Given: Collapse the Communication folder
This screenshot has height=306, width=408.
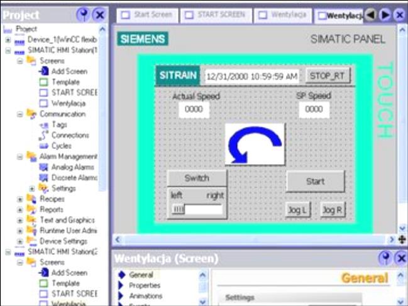Looking at the screenshot, I should (x=20, y=114).
